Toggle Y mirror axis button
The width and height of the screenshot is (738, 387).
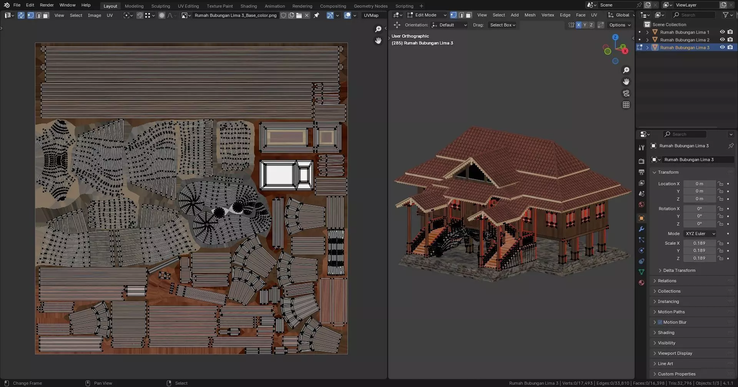585,25
